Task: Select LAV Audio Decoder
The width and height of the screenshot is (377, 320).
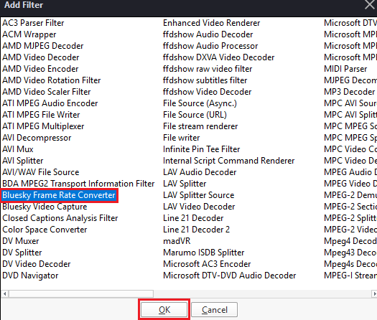Action: click(200, 172)
